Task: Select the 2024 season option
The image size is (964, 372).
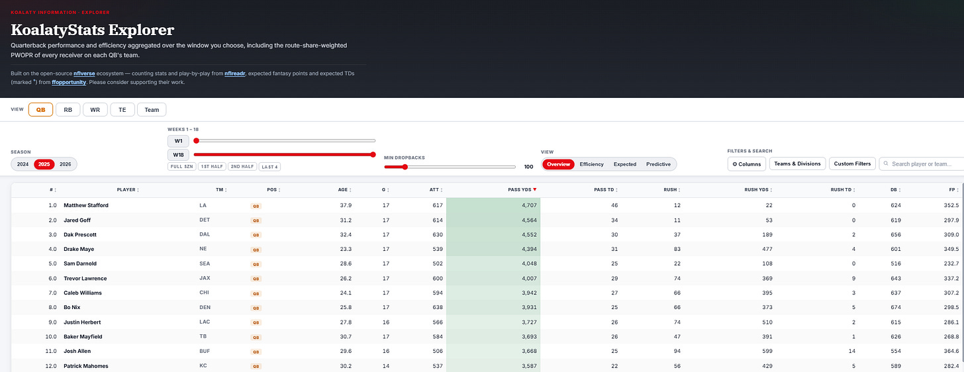Action: [x=23, y=164]
